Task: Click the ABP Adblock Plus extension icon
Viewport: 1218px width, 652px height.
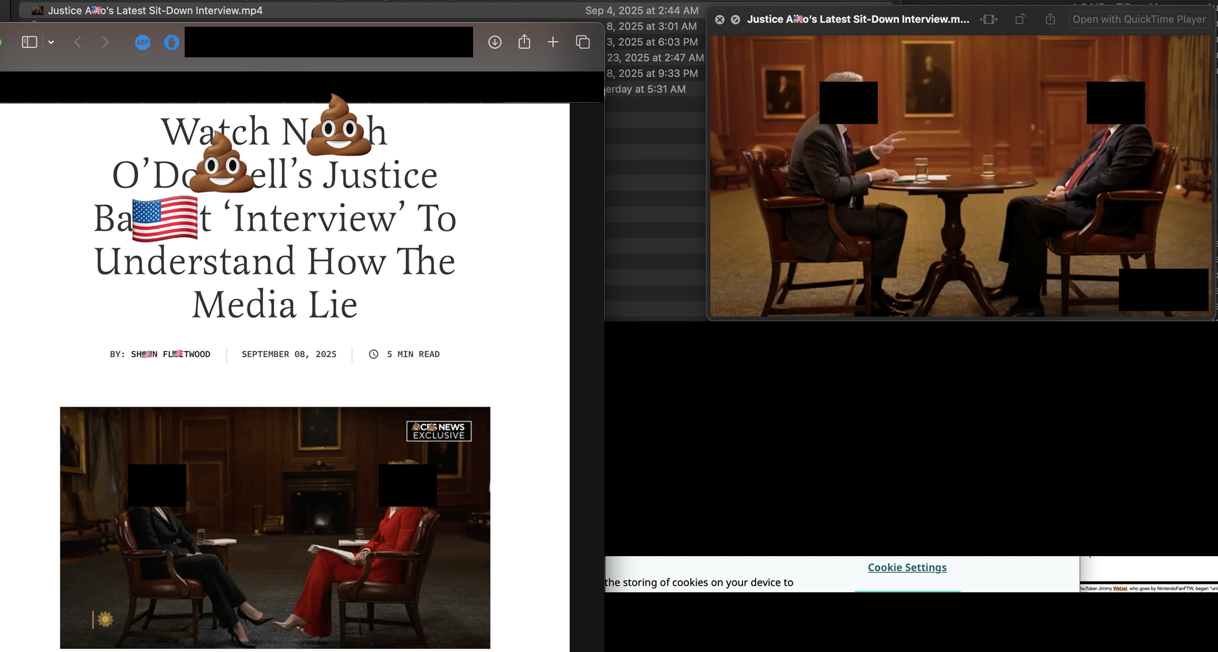Action: point(142,42)
